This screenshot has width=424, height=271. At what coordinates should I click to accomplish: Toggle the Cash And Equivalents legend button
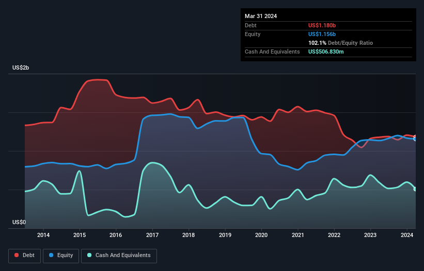pyautogui.click(x=119, y=256)
